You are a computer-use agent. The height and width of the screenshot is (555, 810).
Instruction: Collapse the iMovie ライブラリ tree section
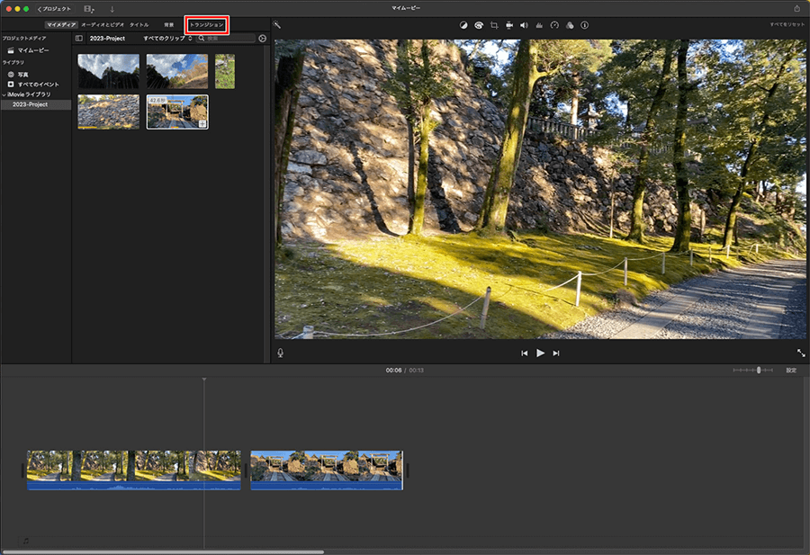[x=3, y=94]
